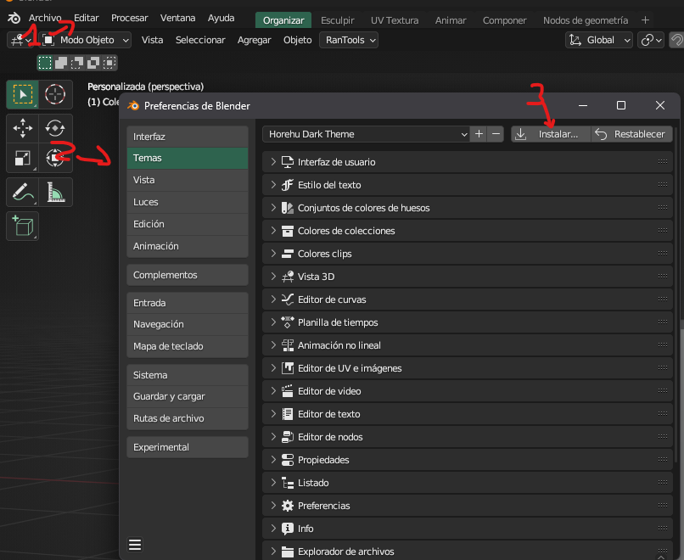Screen dimensions: 684x560
Task: Select the Move tool
Action: 22,128
